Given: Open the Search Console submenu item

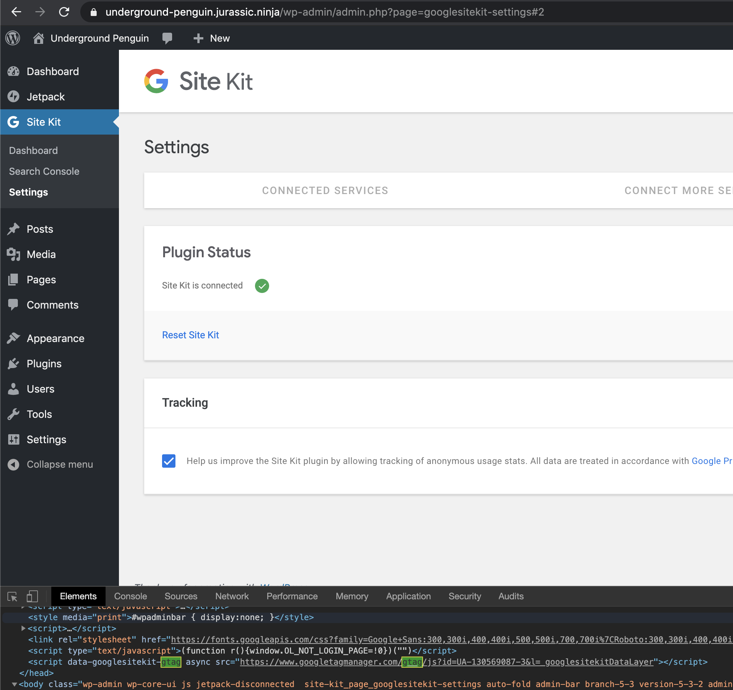Looking at the screenshot, I should click(44, 171).
